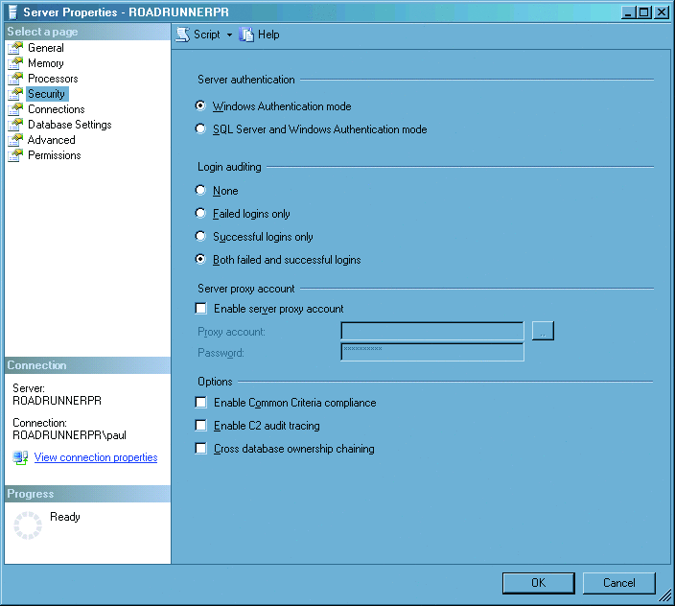The height and width of the screenshot is (606, 675).
Task: Click the Script toolbar button label
Action: coord(207,35)
